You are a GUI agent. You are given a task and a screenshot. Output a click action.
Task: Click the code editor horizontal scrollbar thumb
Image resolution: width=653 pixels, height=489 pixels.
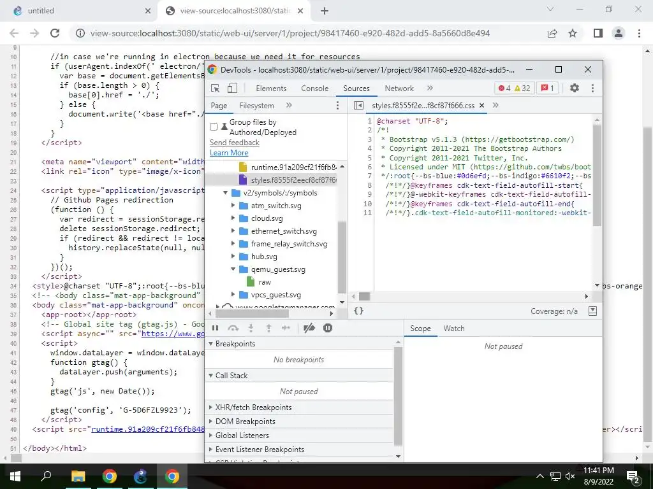(364, 297)
